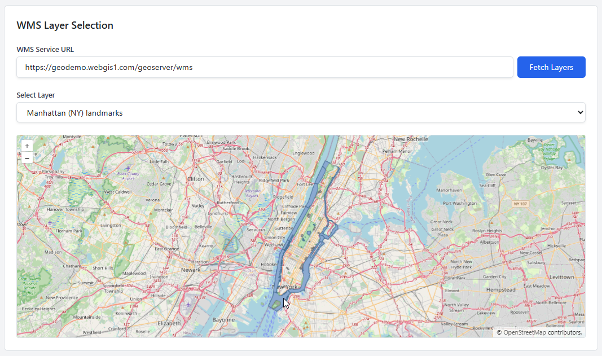
Task: Click the Newark label on the map
Action: (x=190, y=270)
